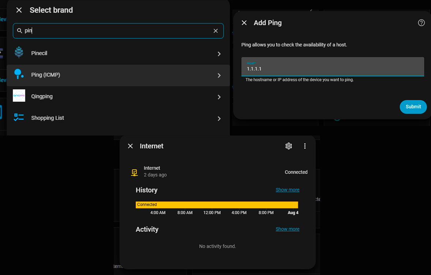
Task: Open the Internet dialog three-dot menu
Action: (305, 146)
